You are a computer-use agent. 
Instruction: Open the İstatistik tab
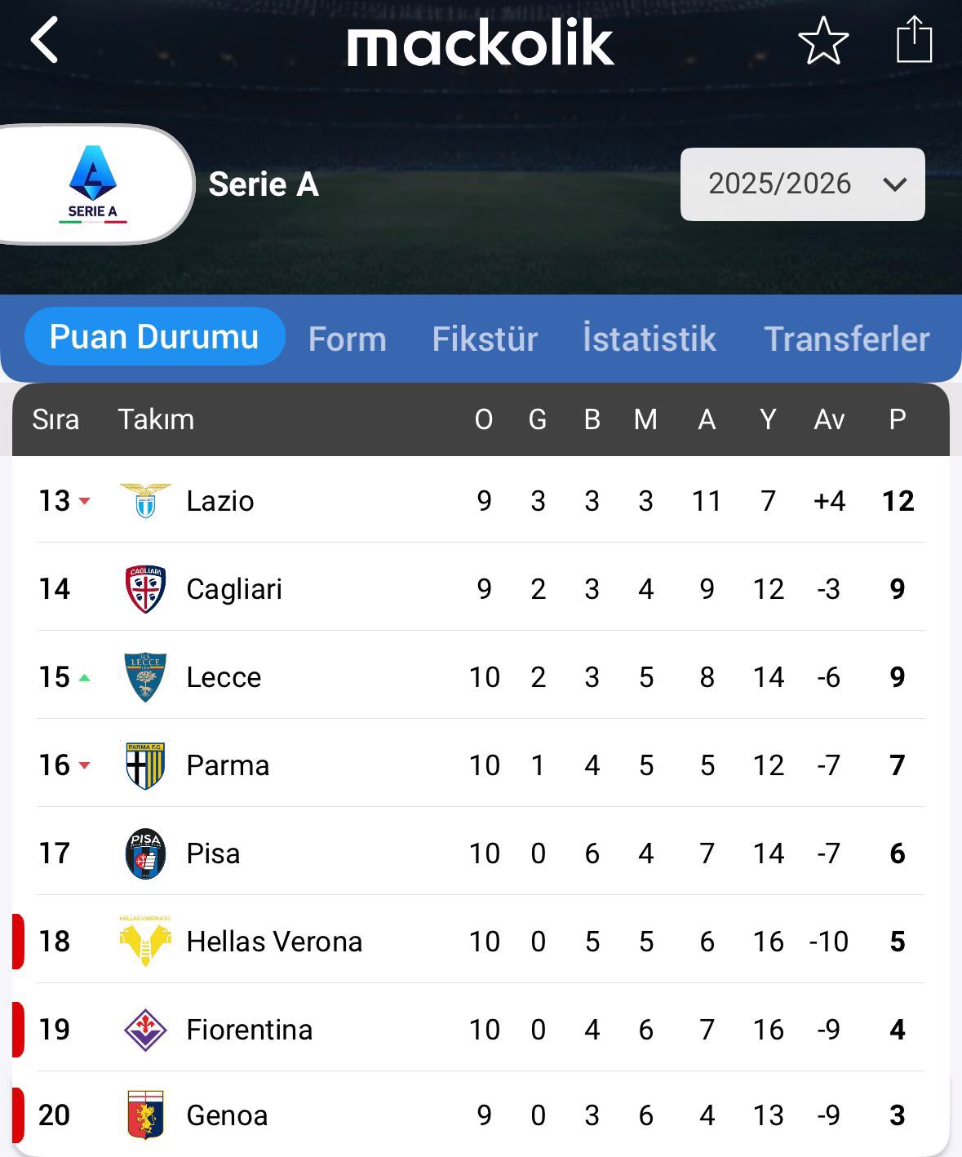(649, 339)
